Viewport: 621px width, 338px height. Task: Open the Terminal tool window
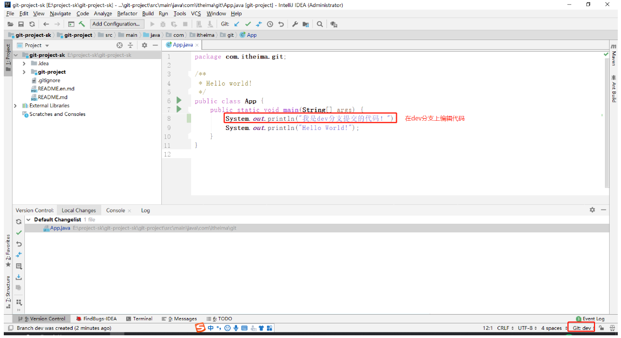pyautogui.click(x=139, y=319)
